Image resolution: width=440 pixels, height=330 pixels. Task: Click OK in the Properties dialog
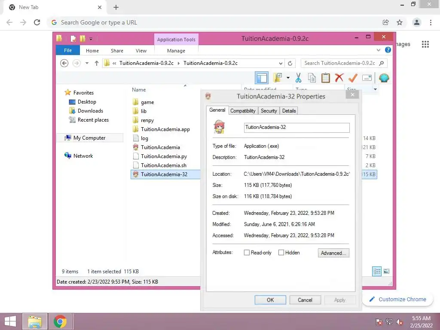tap(270, 300)
